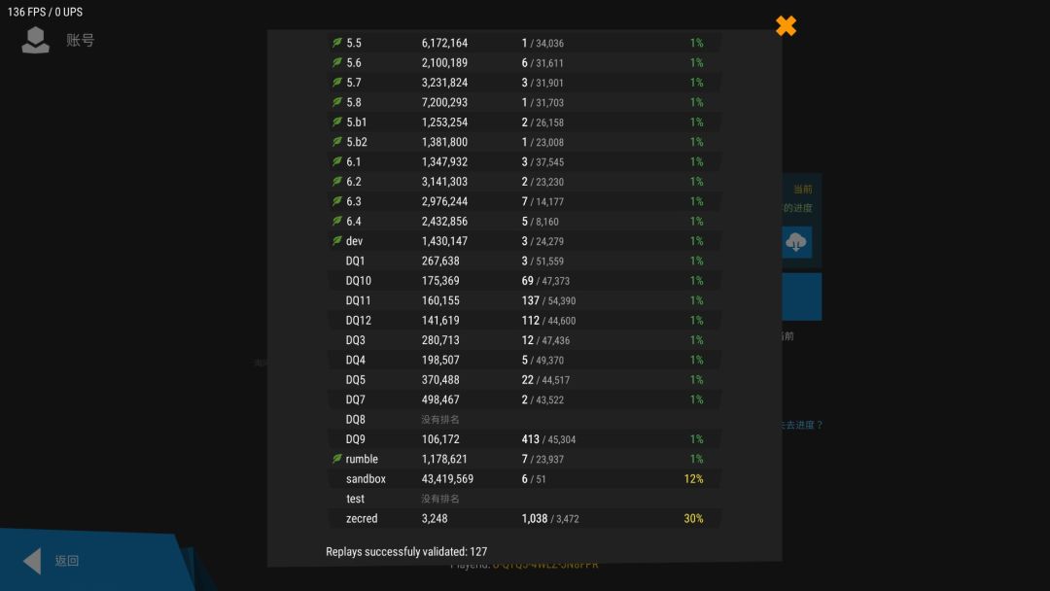This screenshot has height=591, width=1050.
Task: Click the back arrow icon
Action: [x=32, y=561]
